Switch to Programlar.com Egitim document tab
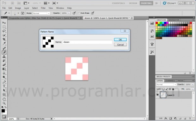This screenshot has width=196, height=121. tap(44, 18)
